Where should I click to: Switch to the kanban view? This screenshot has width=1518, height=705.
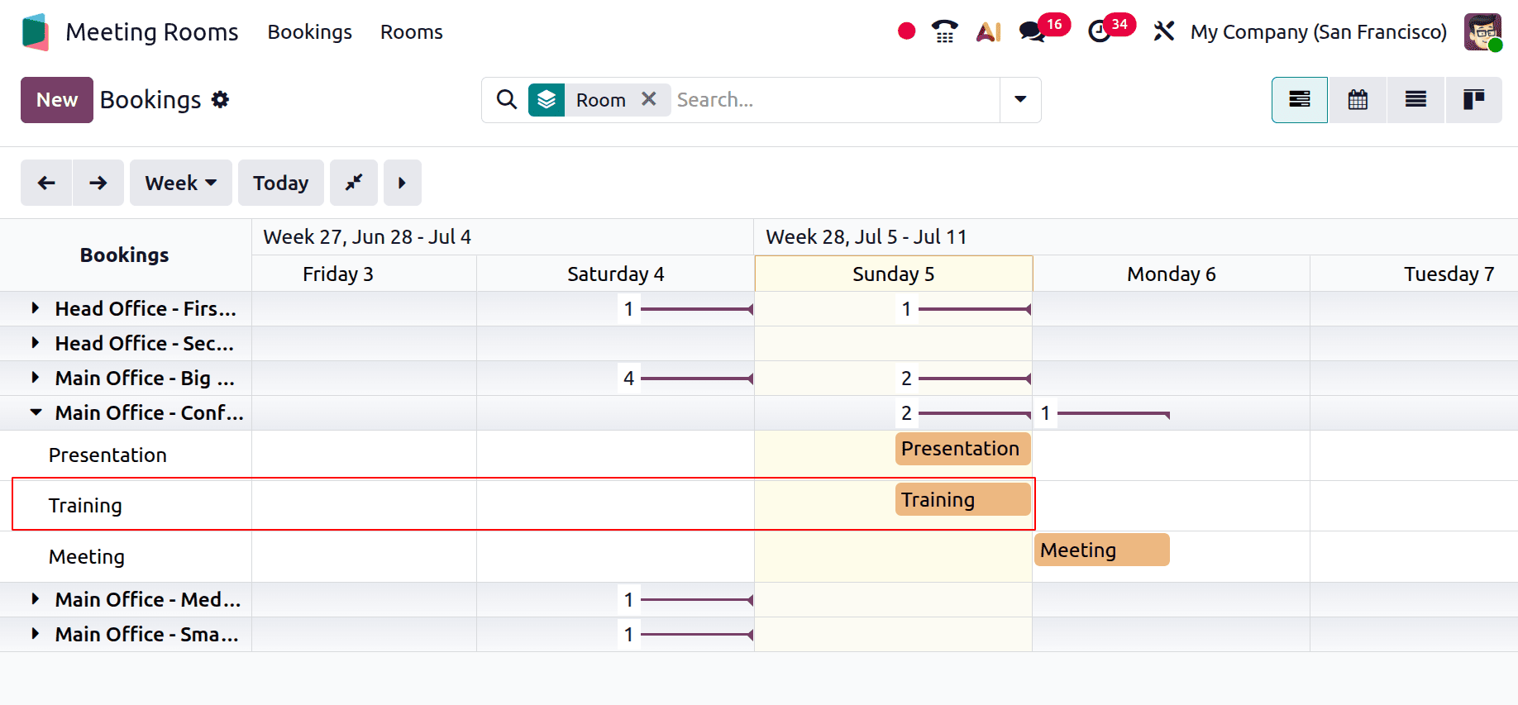[1473, 100]
